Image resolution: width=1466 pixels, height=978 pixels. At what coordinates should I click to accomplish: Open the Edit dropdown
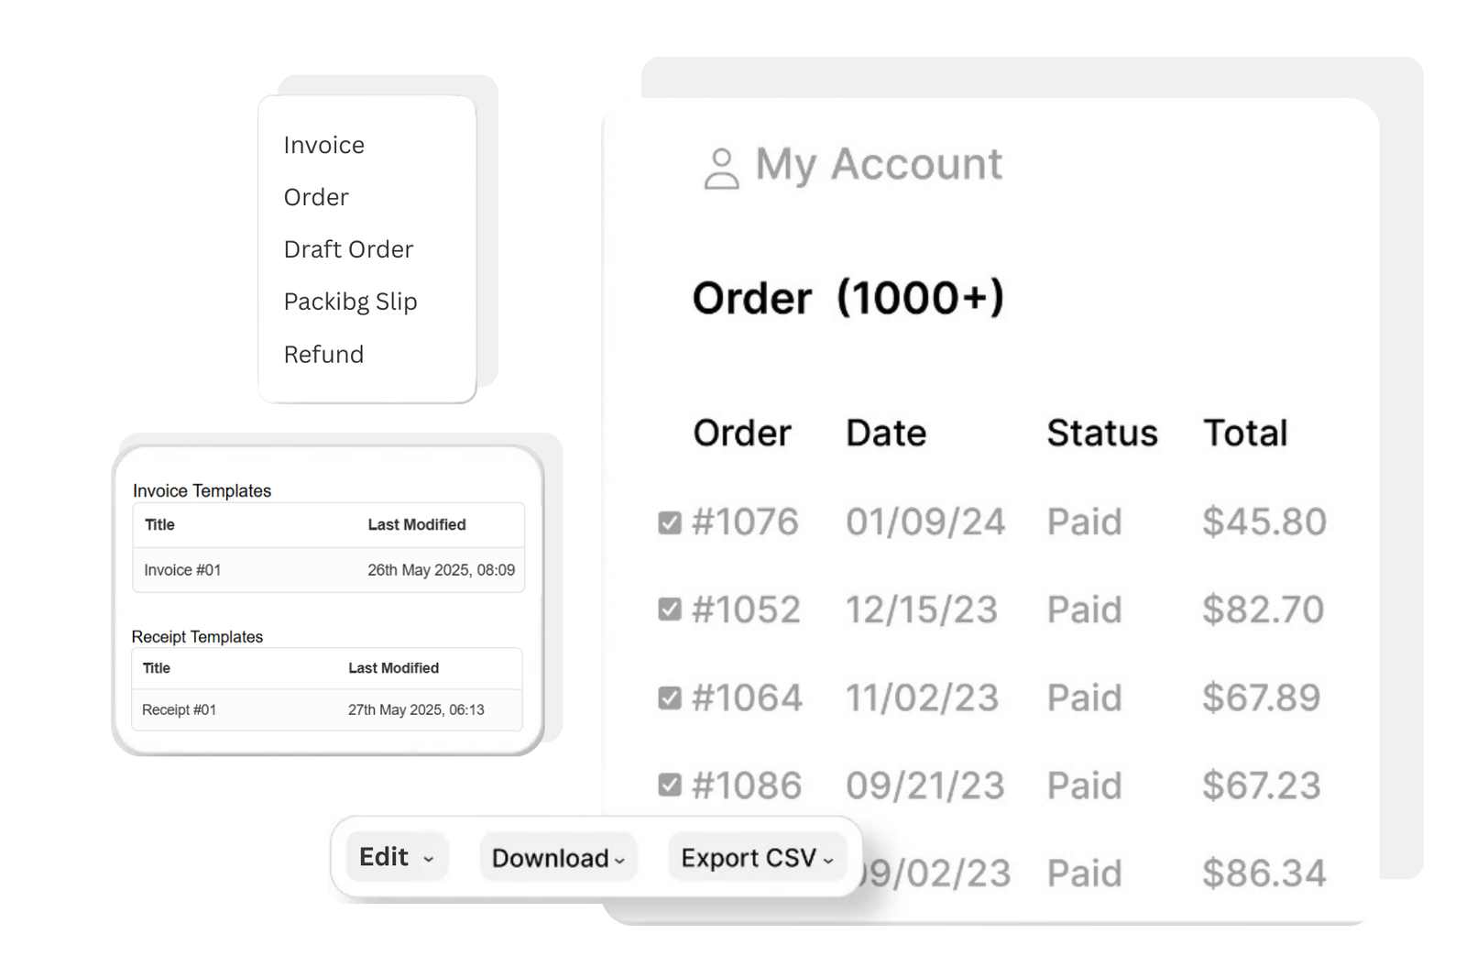tap(397, 857)
